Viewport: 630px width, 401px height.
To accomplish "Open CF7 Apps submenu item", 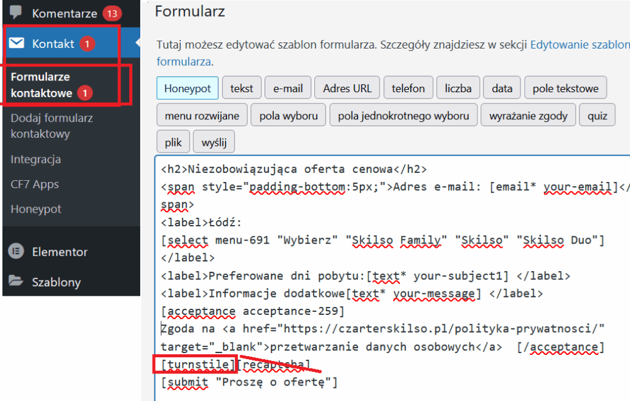I will [34, 184].
